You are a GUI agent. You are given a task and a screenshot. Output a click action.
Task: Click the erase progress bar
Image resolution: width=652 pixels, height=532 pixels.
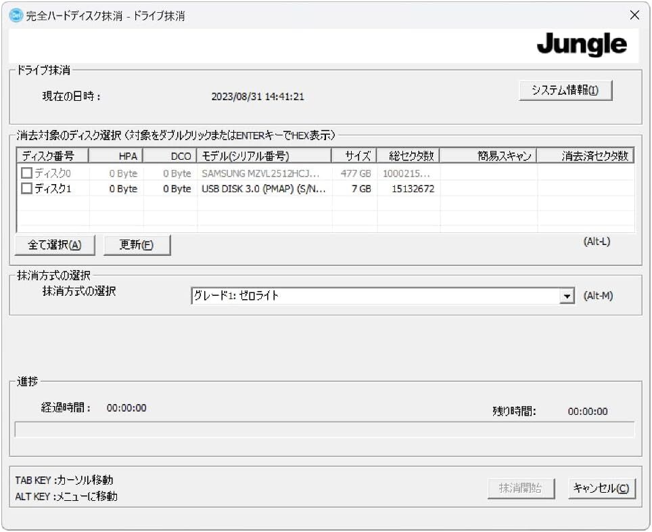pos(325,430)
